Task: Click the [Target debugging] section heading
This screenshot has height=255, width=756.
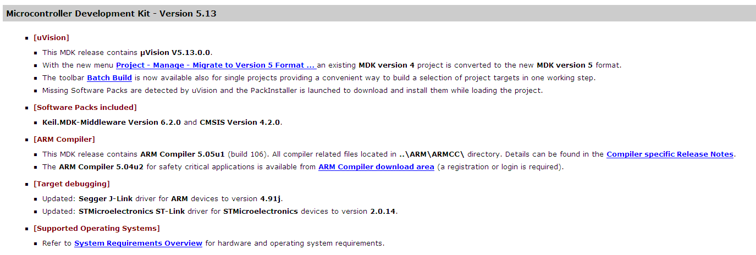Action: click(x=71, y=184)
